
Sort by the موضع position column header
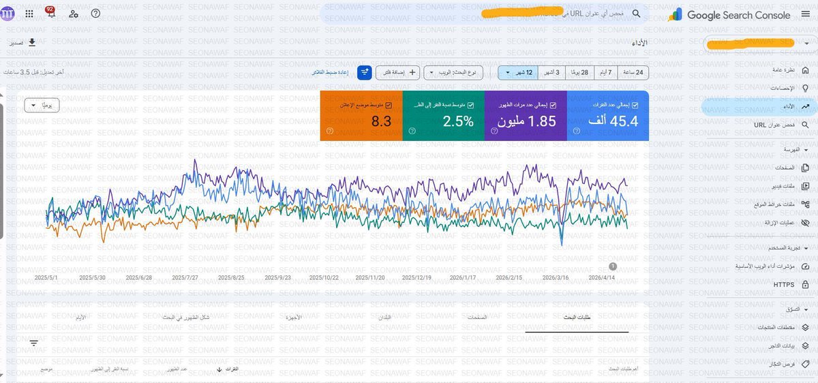coord(47,369)
